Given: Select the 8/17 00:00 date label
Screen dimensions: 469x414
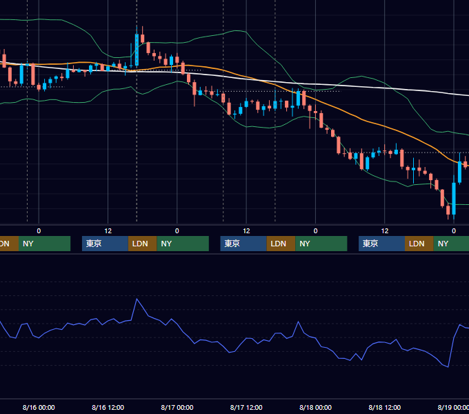Looking at the screenshot, I should (177, 407).
